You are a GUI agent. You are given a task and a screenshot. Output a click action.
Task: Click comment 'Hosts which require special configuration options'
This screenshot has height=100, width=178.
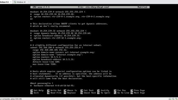pos(71,71)
